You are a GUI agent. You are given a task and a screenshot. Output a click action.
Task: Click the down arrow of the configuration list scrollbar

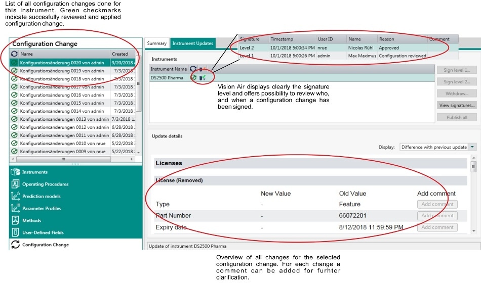coord(139,152)
